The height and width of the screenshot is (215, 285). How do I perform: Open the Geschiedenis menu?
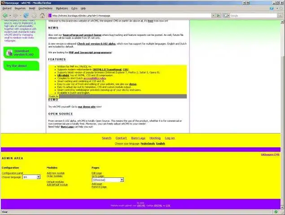coord(45,9)
